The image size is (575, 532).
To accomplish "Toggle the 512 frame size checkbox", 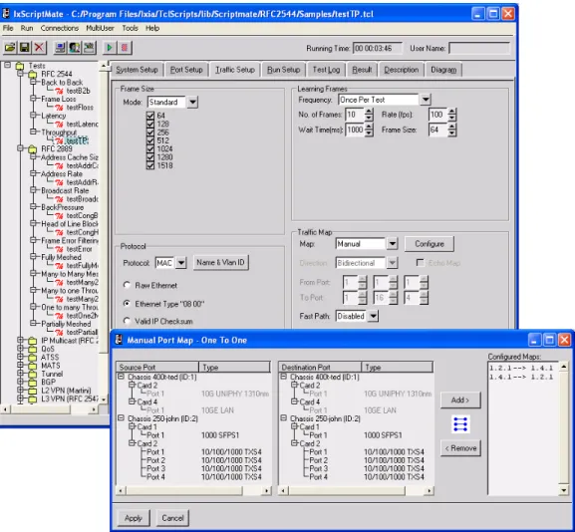I will pyautogui.click(x=150, y=140).
